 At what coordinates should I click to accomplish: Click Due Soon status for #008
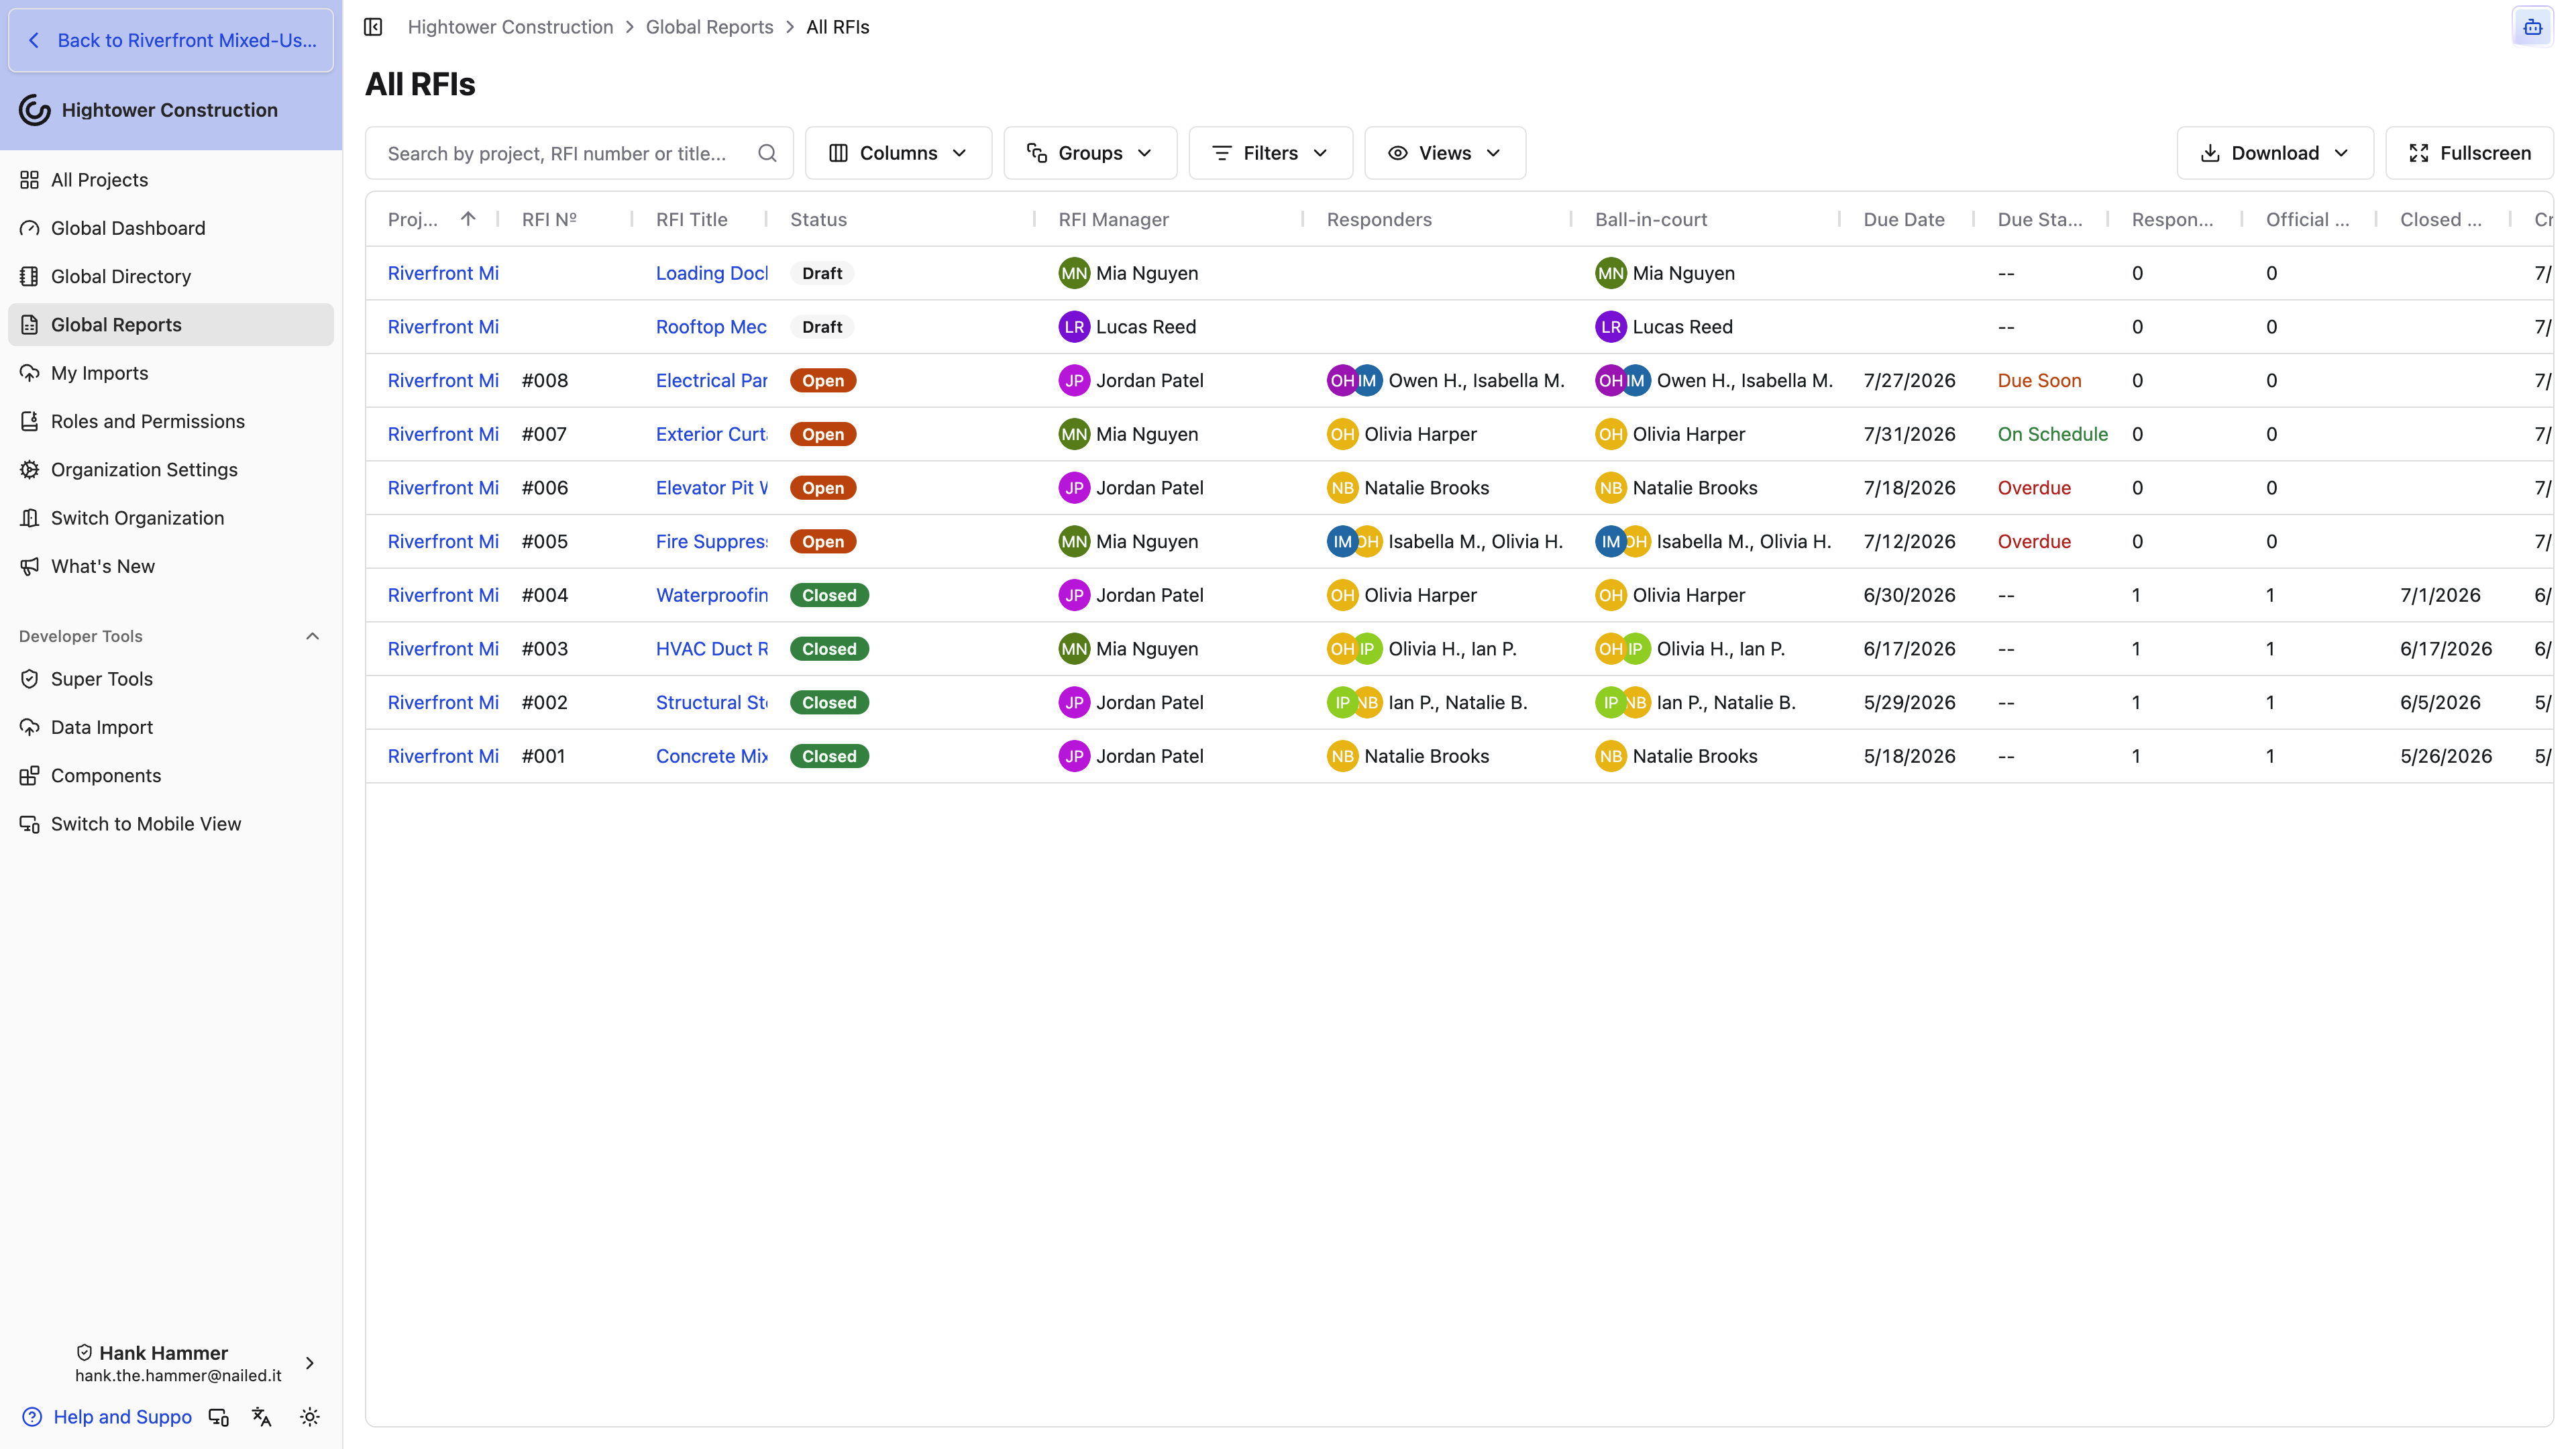[2039, 381]
